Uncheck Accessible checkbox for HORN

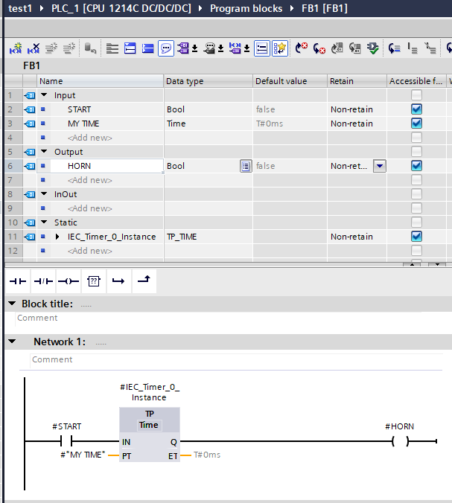click(x=416, y=166)
